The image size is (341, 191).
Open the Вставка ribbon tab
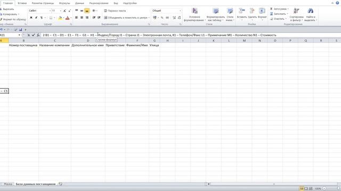22,3
